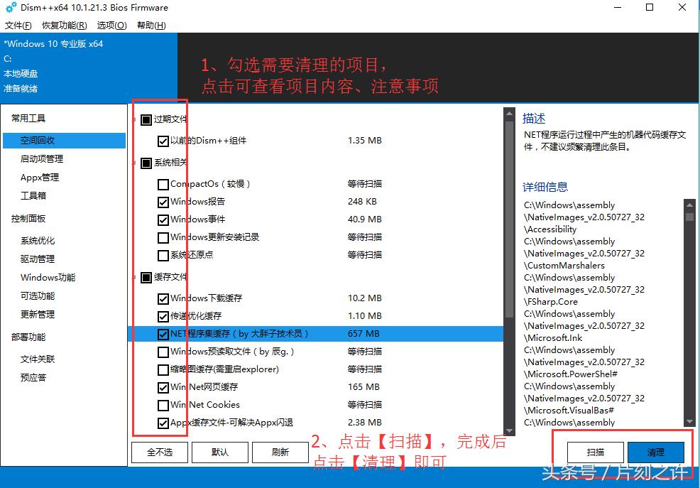The width and height of the screenshot is (700, 488).
Task: Click the 清理 button to clean
Action: [656, 452]
